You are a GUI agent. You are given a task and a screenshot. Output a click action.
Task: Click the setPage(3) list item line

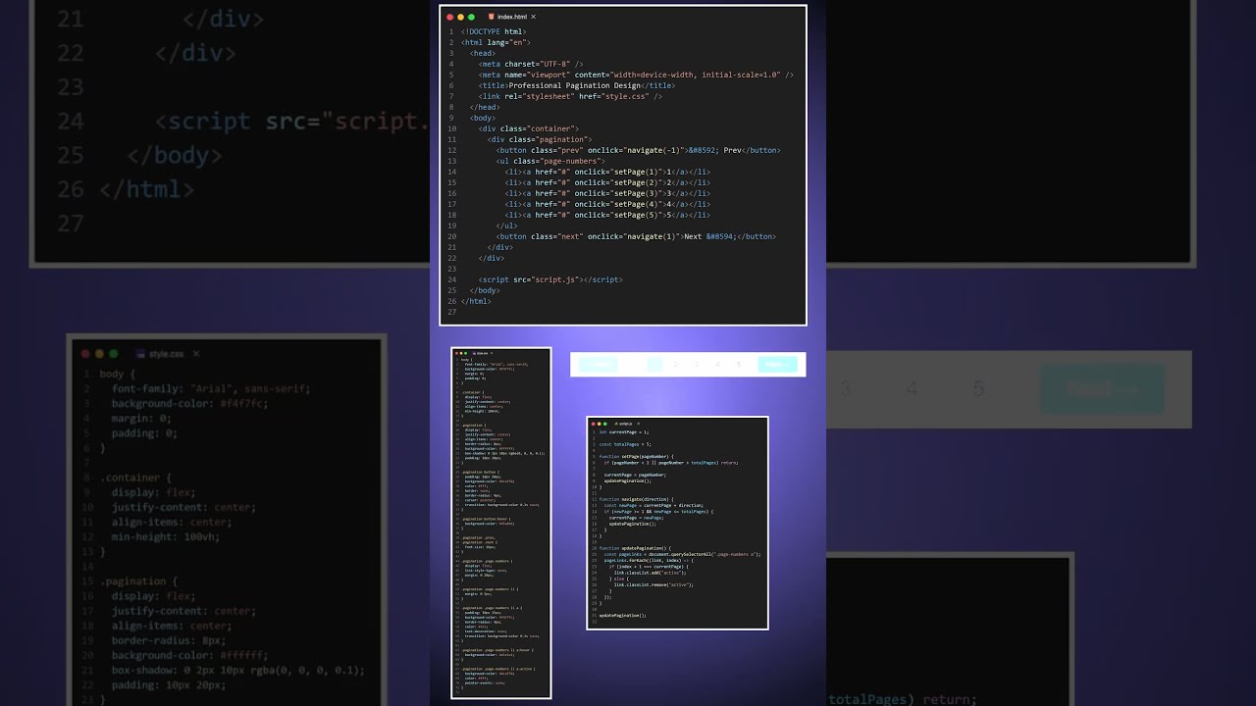click(607, 193)
